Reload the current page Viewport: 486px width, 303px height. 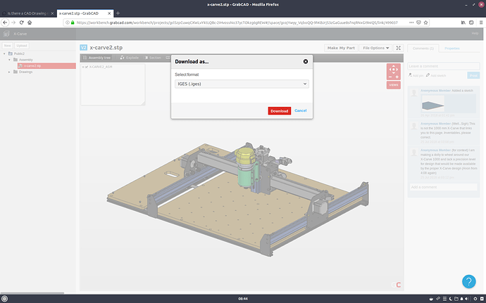[x=21, y=22]
